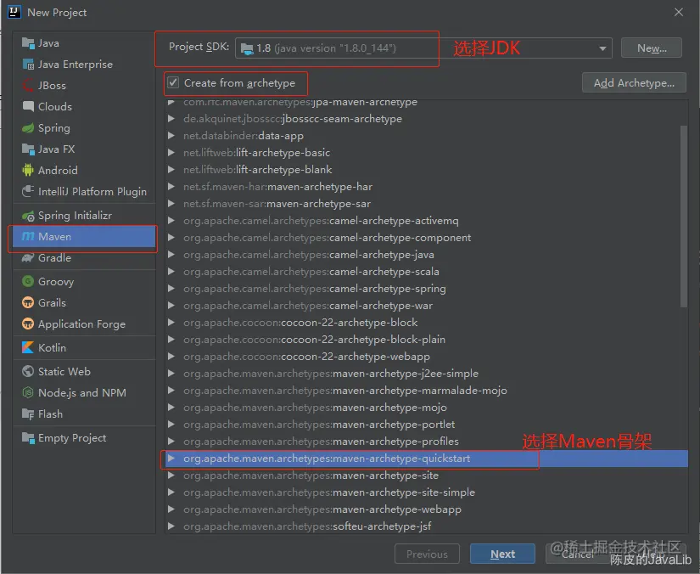Select the IntelliJ Platform Plugin icon
The height and width of the screenshot is (574, 700).
(x=28, y=191)
